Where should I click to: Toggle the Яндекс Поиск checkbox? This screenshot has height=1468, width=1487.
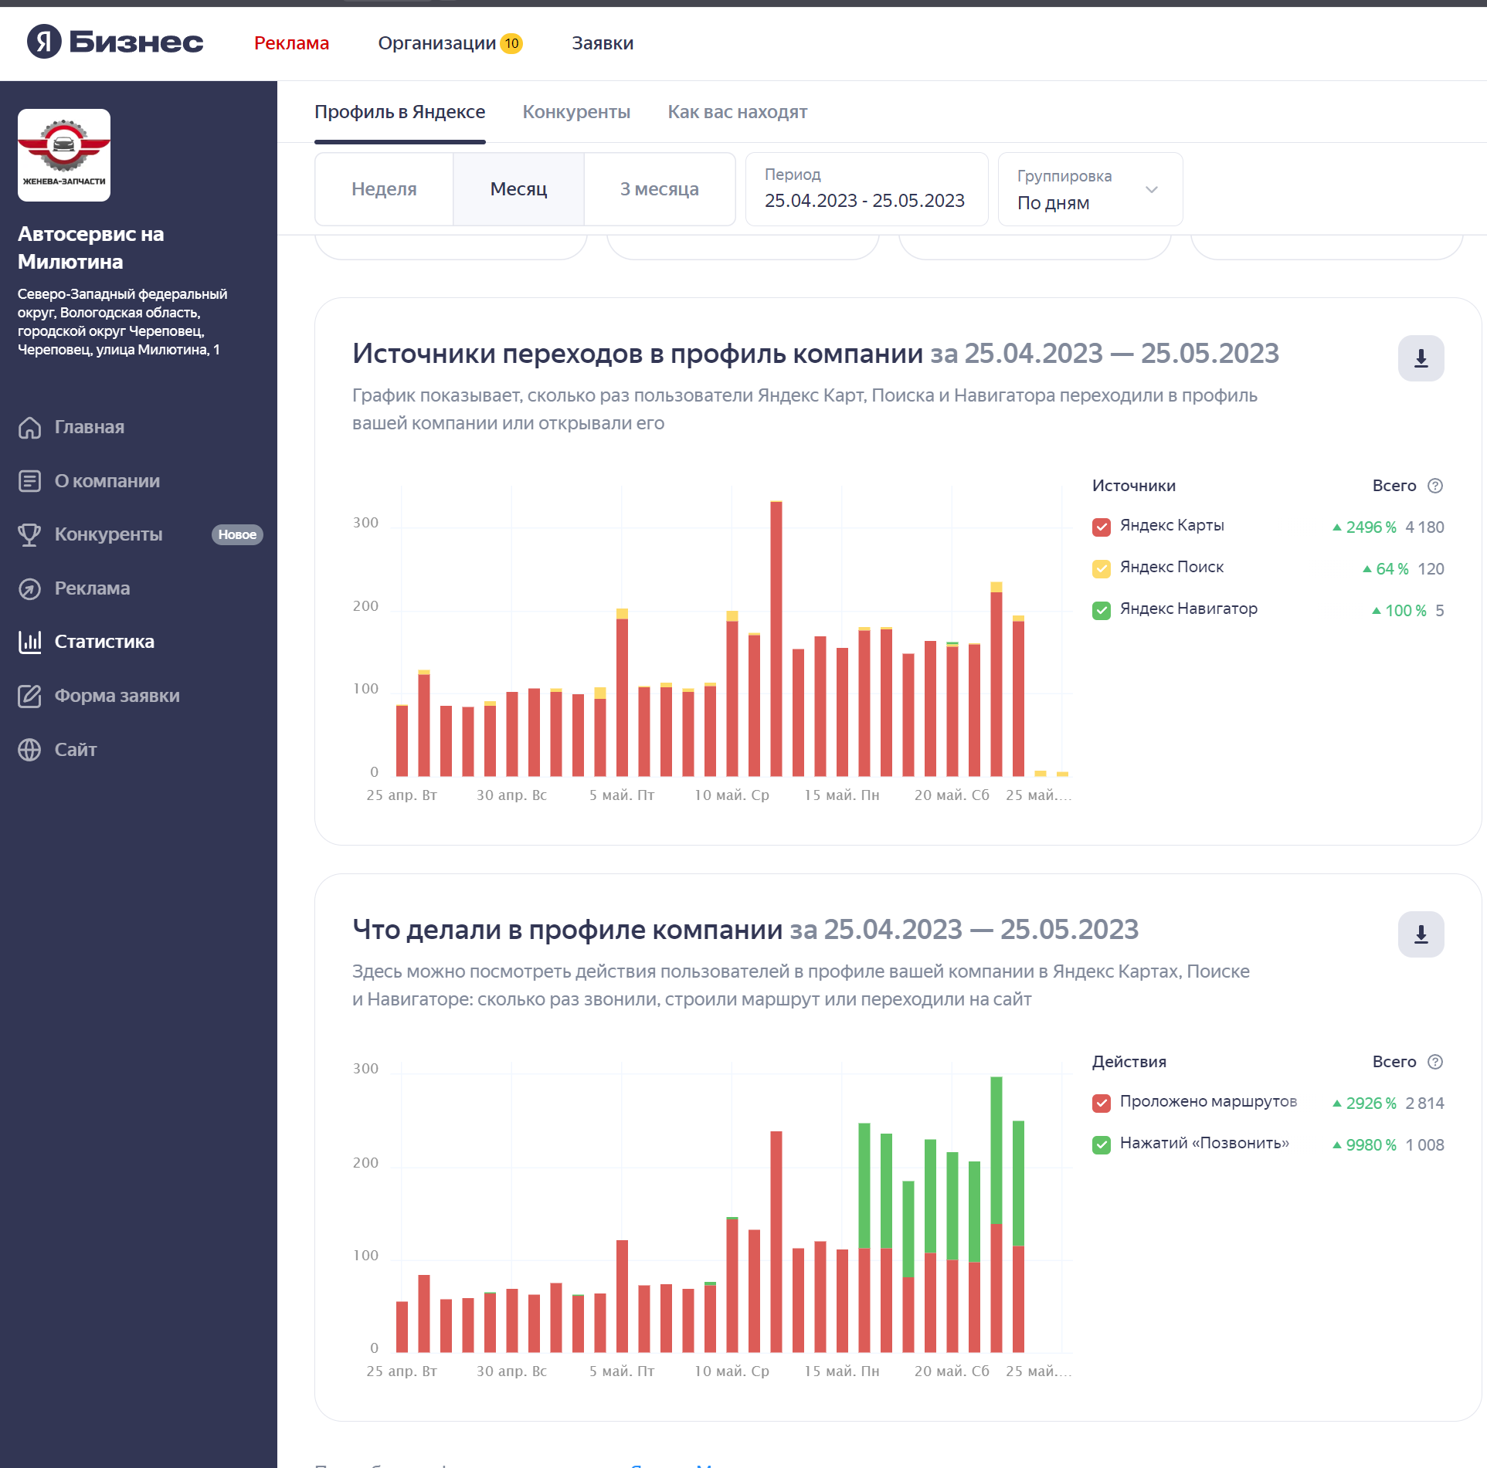coord(1101,568)
